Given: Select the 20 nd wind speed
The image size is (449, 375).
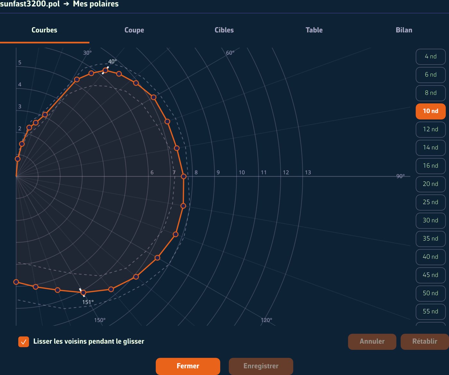Looking at the screenshot, I should click(x=431, y=184).
